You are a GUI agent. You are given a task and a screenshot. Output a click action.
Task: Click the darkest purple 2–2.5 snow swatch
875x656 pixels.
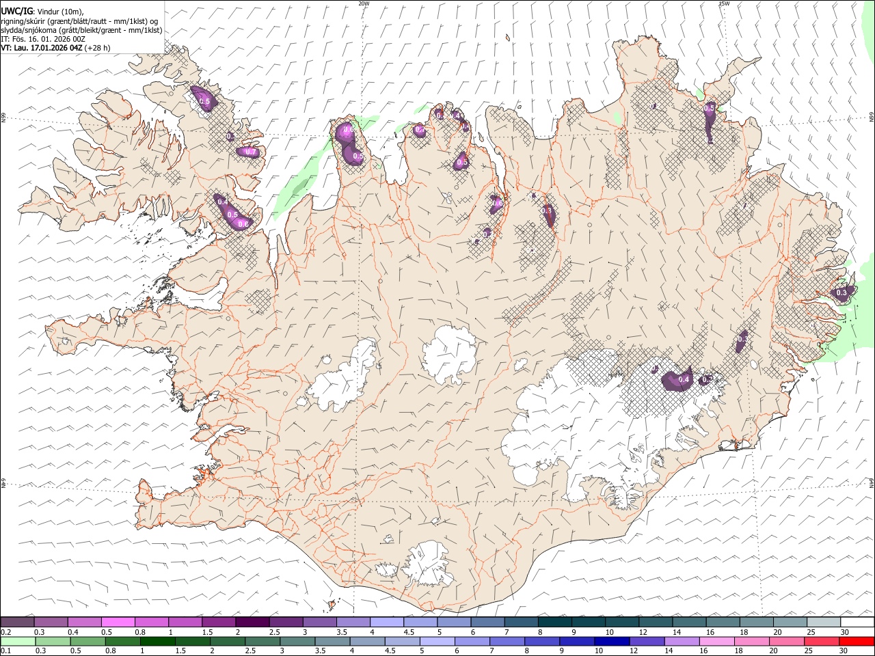coord(252,622)
